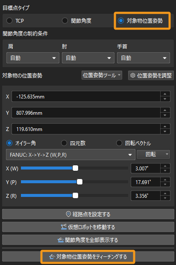This screenshot has width=176, height=265.
Task: Click the 対象物位置姿勢をティーチングする button
Action: [x=88, y=257]
